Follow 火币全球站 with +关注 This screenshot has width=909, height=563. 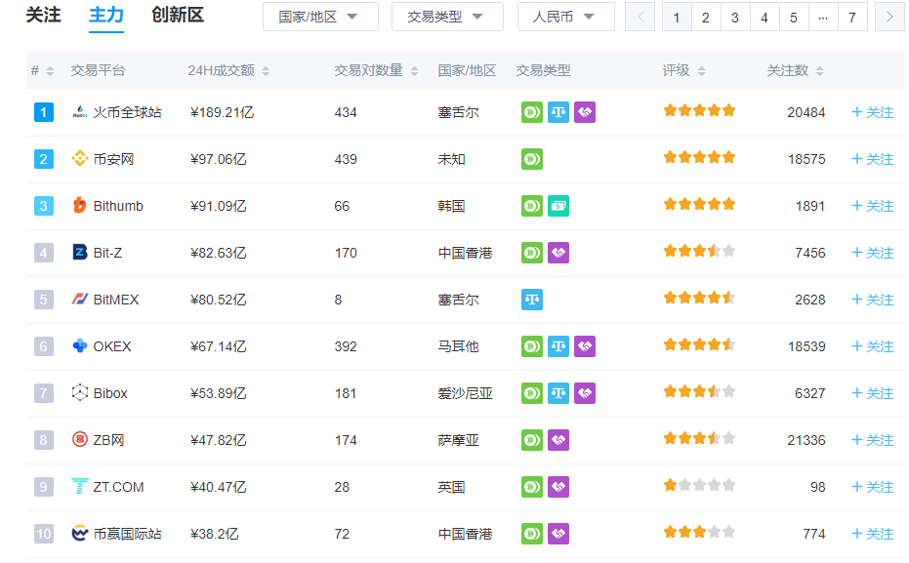point(873,112)
